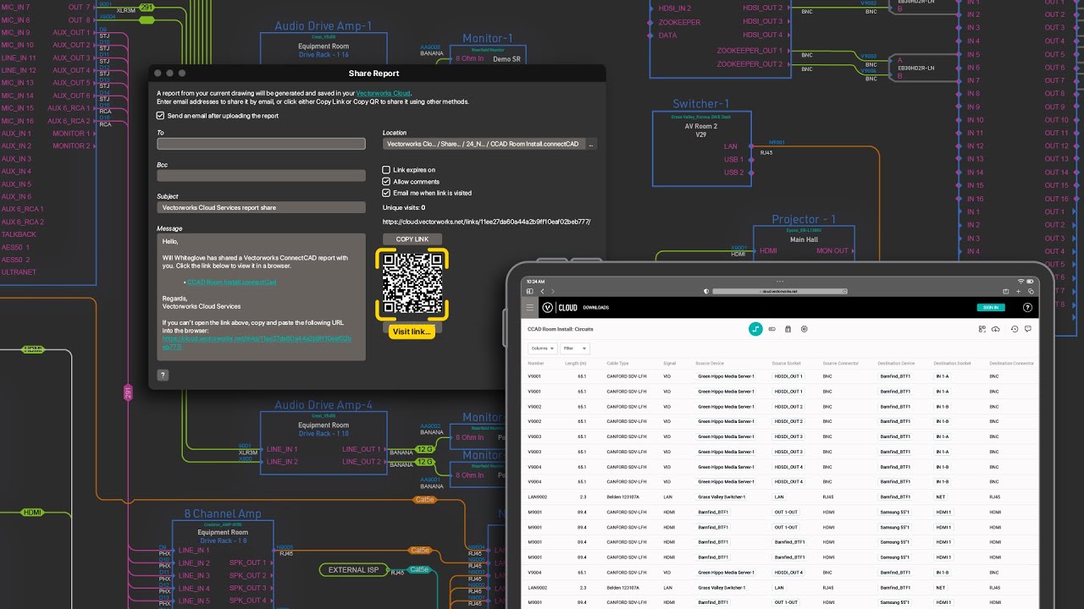Switch to the equipment rack report view icon

788,329
